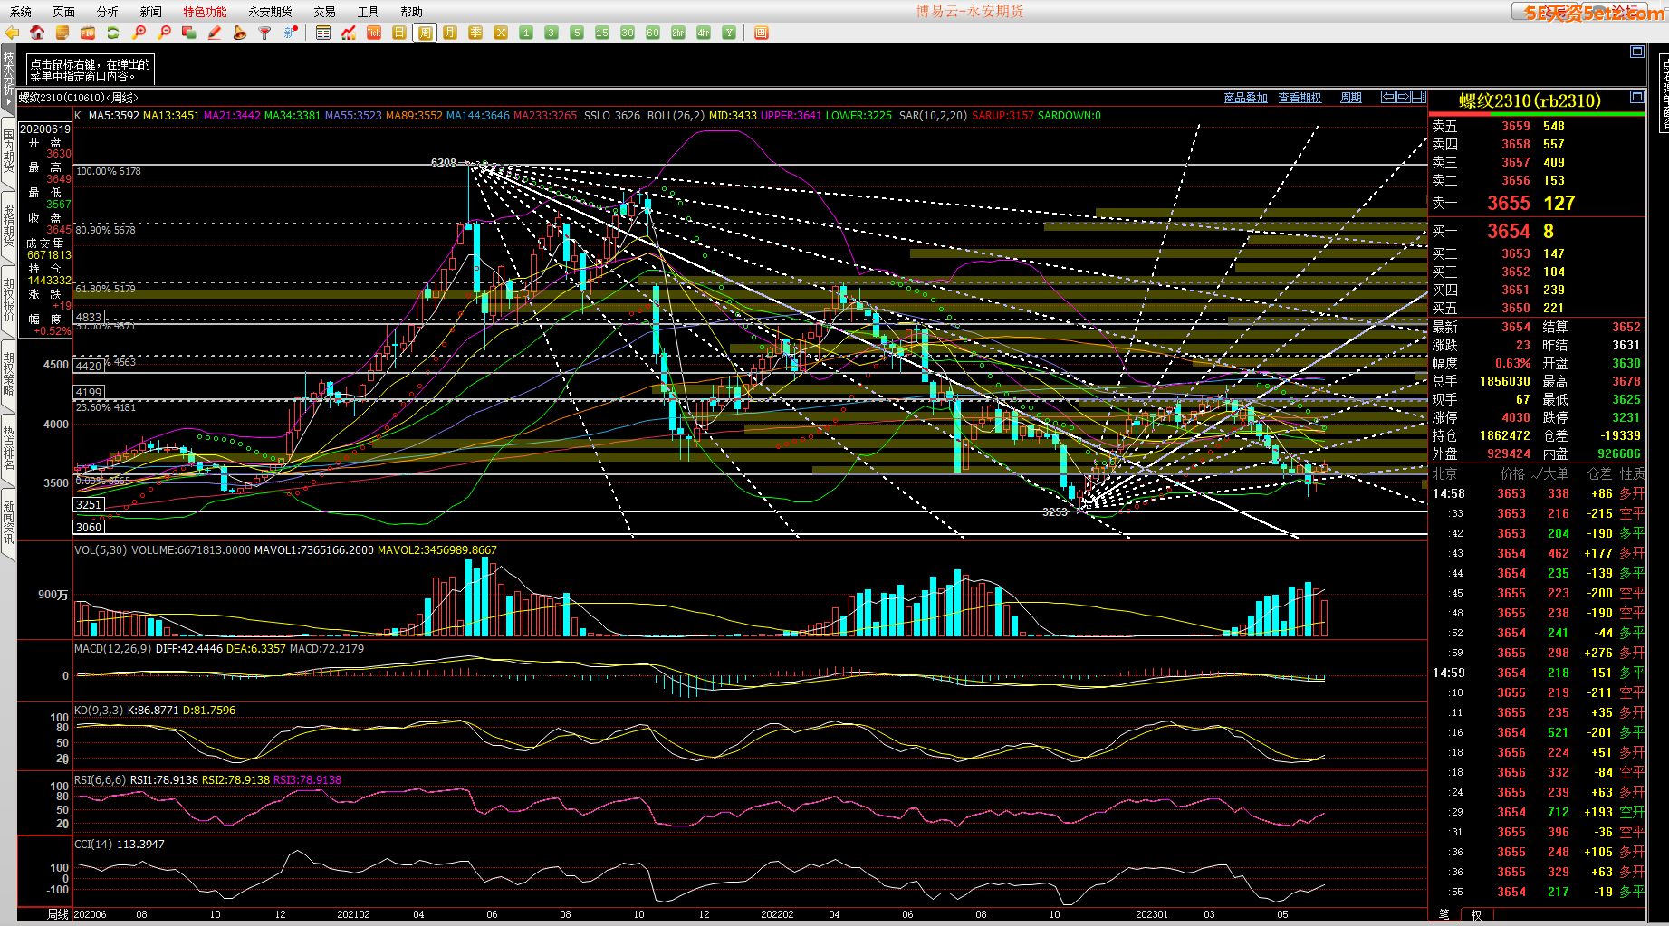Open the 交易 menu
Viewport: 1669px width, 926px height.
point(325,12)
